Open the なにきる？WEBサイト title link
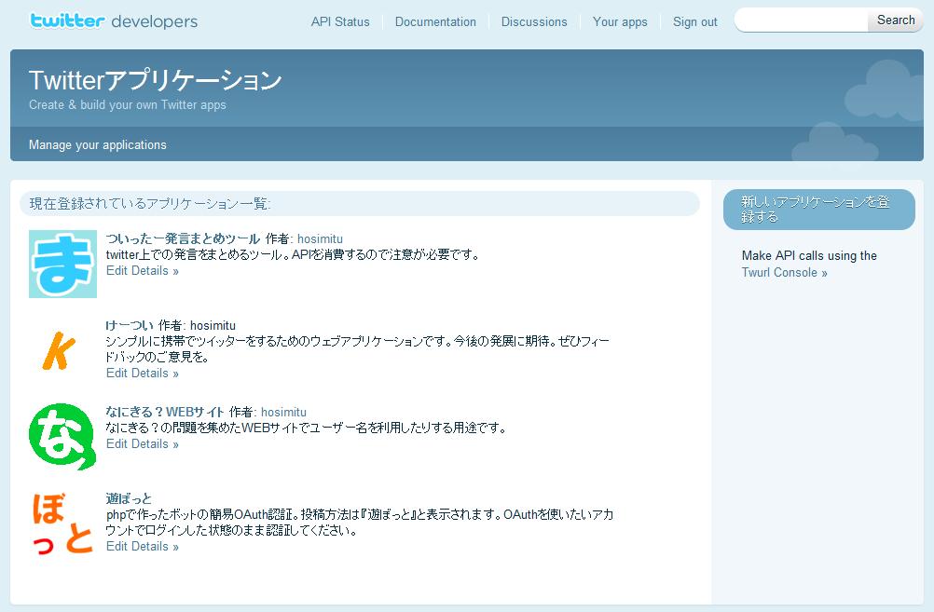 coord(165,412)
